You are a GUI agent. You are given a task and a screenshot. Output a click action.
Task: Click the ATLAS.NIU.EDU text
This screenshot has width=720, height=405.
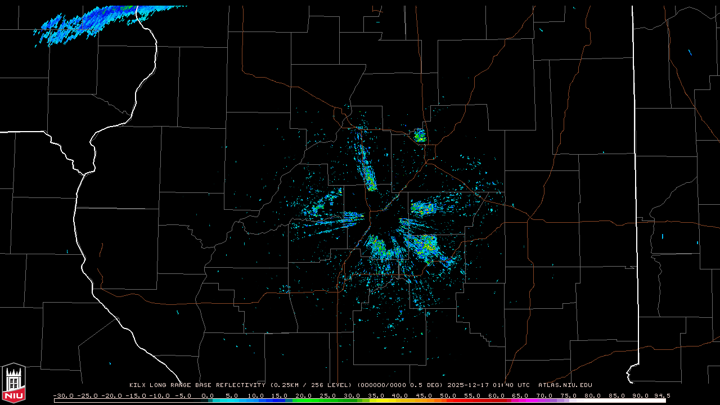tap(565, 385)
